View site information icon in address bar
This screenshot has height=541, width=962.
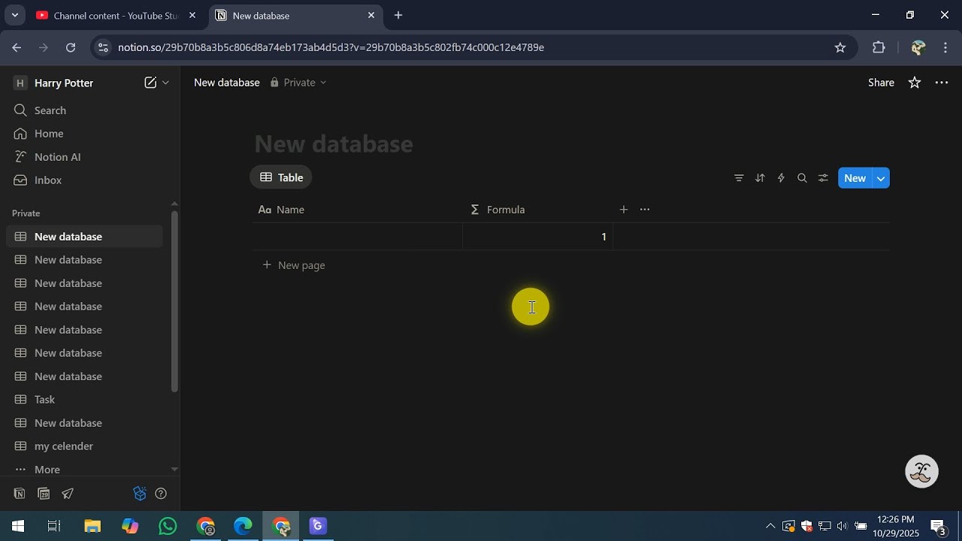103,47
